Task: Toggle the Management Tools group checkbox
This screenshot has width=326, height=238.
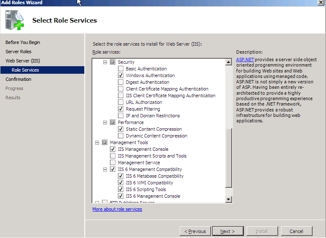Action: (105, 142)
